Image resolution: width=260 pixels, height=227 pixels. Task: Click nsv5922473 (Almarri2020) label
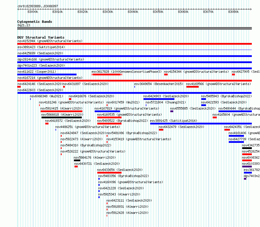click(x=82, y=139)
